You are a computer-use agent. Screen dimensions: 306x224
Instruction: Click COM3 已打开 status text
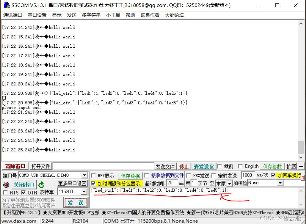[x=120, y=221]
